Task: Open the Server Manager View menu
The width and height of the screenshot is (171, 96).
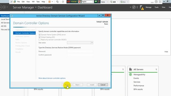Action: coord(164,7)
